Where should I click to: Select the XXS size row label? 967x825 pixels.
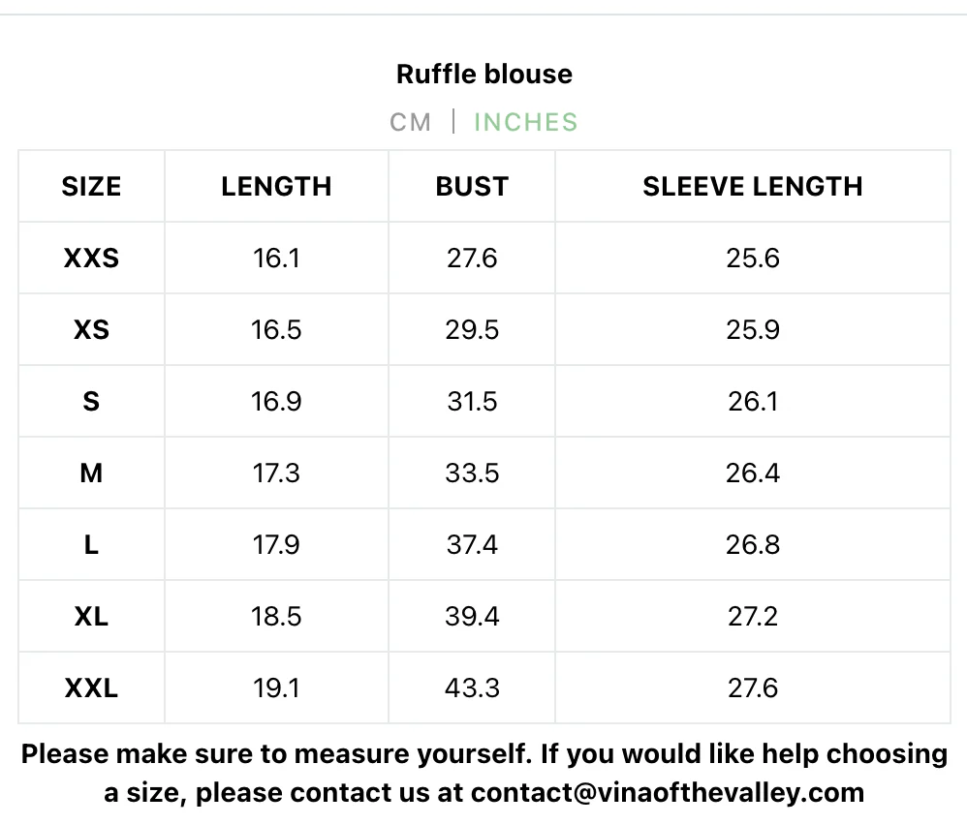pos(91,259)
